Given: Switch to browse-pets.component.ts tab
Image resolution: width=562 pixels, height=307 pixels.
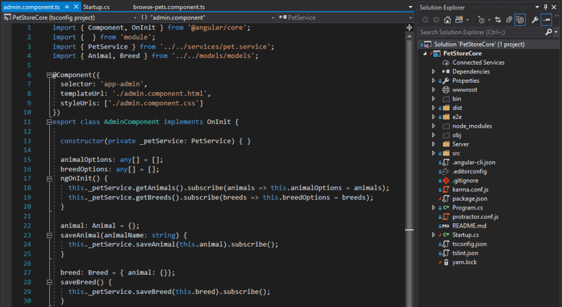Looking at the screenshot, I should [169, 7].
